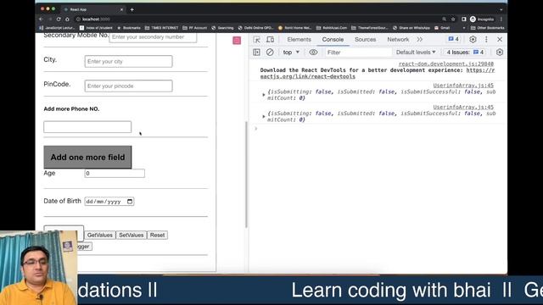
Task: Click the pink square extension icon
Action: tap(237, 41)
